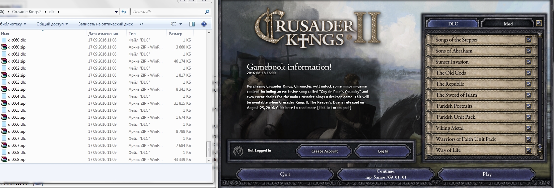Click the dlc066.dlc file icon
Screen dimensions: 554x188
[x=4, y=124]
